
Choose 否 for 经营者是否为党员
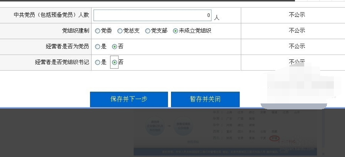pos(114,47)
